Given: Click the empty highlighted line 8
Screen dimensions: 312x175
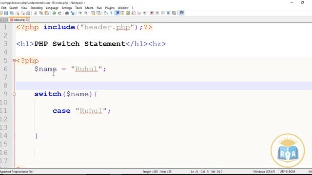Looking at the screenshot, I should click(x=164, y=86).
